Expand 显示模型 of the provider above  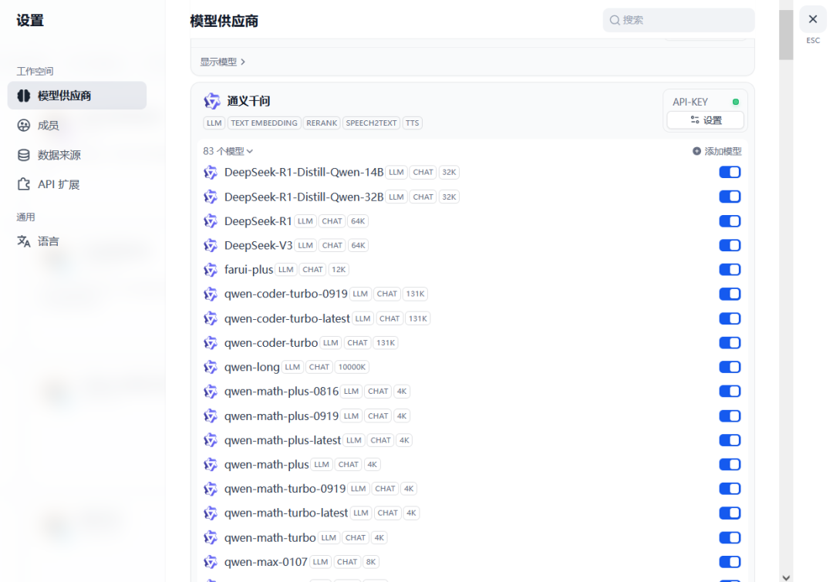(x=223, y=62)
